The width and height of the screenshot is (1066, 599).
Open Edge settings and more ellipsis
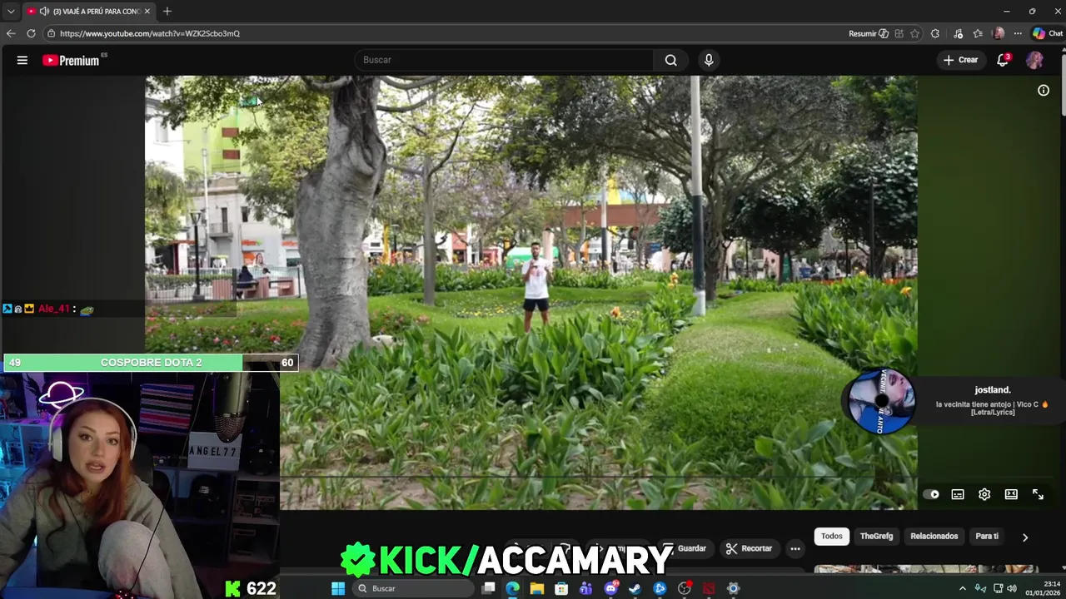click(1018, 33)
